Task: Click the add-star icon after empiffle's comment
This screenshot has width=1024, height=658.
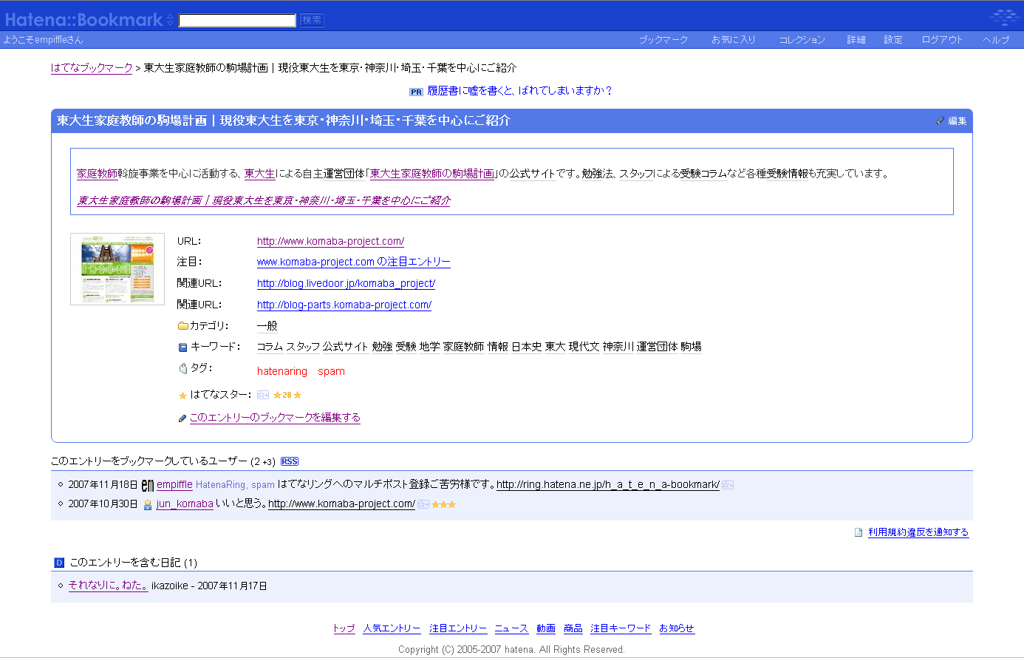Action: (x=728, y=485)
